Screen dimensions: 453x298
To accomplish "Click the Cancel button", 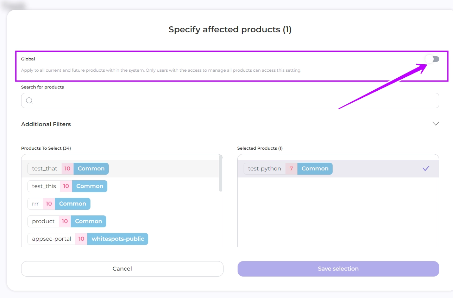I will (x=122, y=269).
